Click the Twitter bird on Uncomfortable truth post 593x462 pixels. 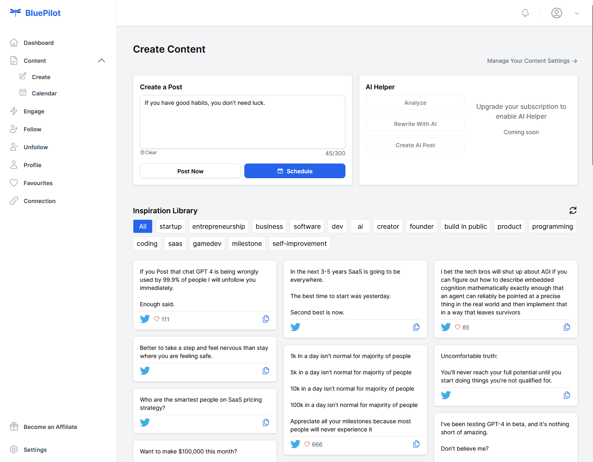tap(446, 395)
